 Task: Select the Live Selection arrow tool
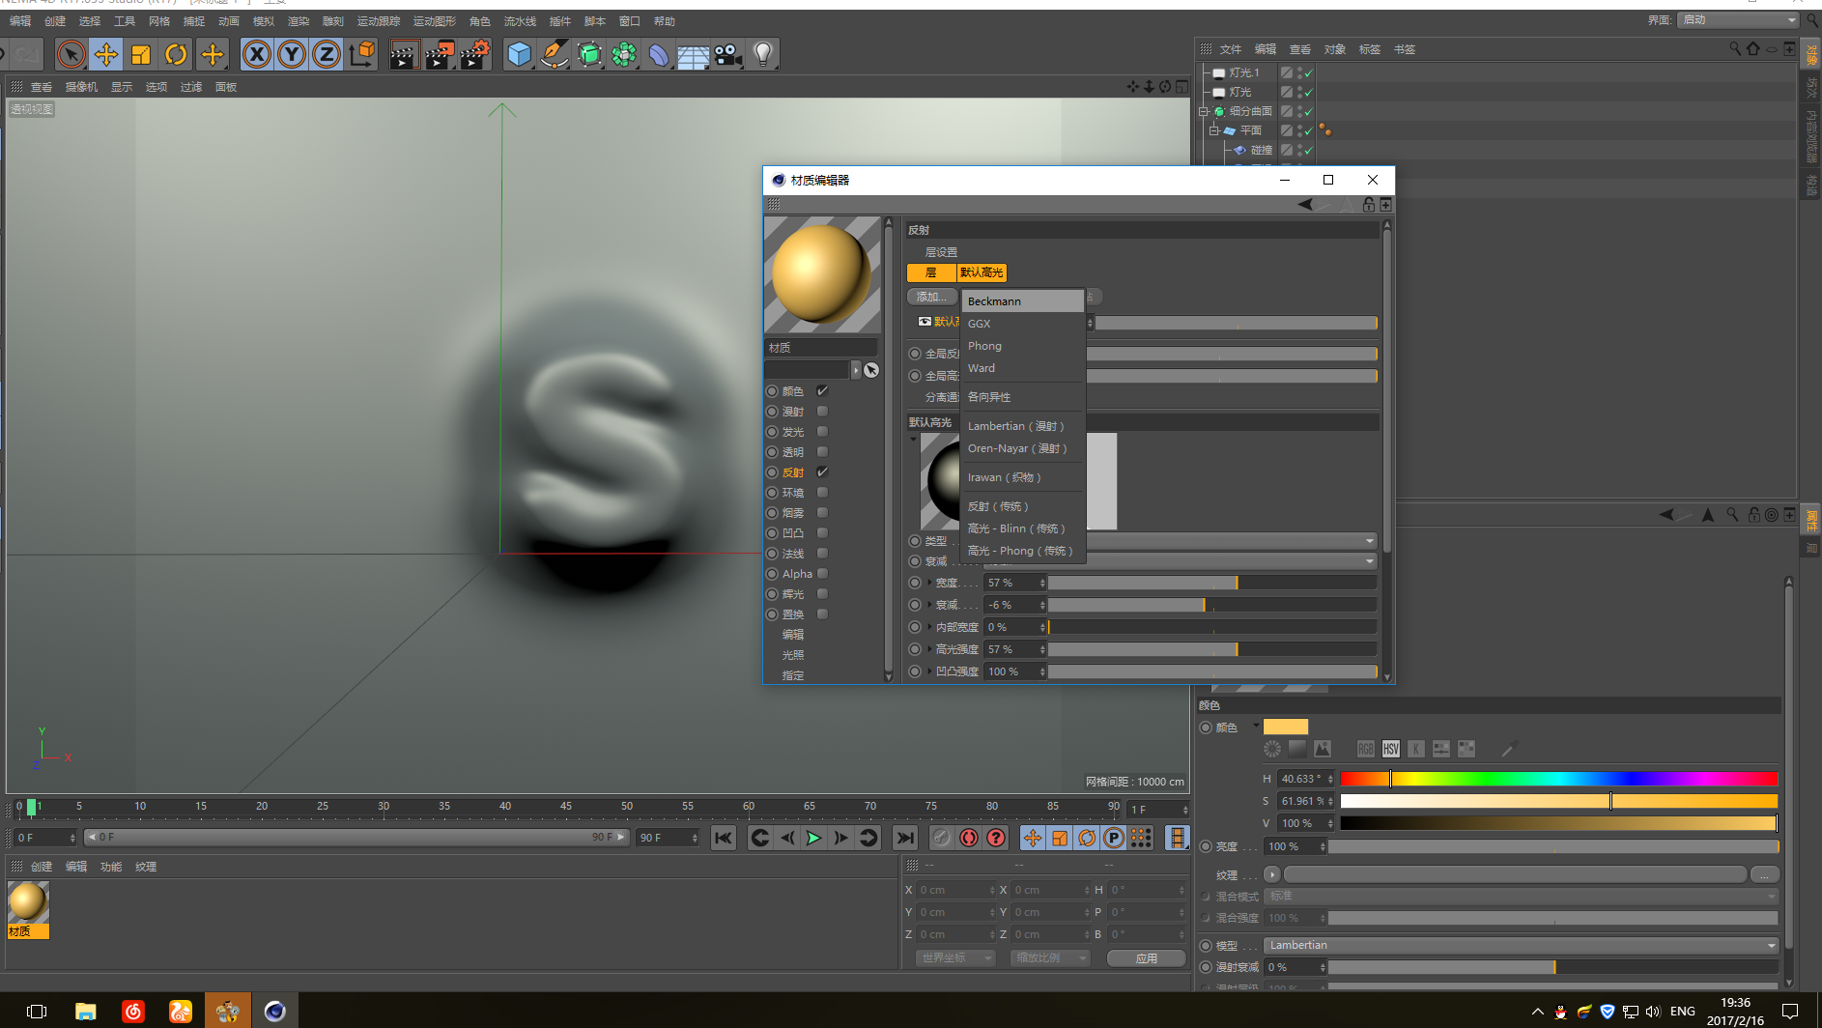[x=71, y=54]
